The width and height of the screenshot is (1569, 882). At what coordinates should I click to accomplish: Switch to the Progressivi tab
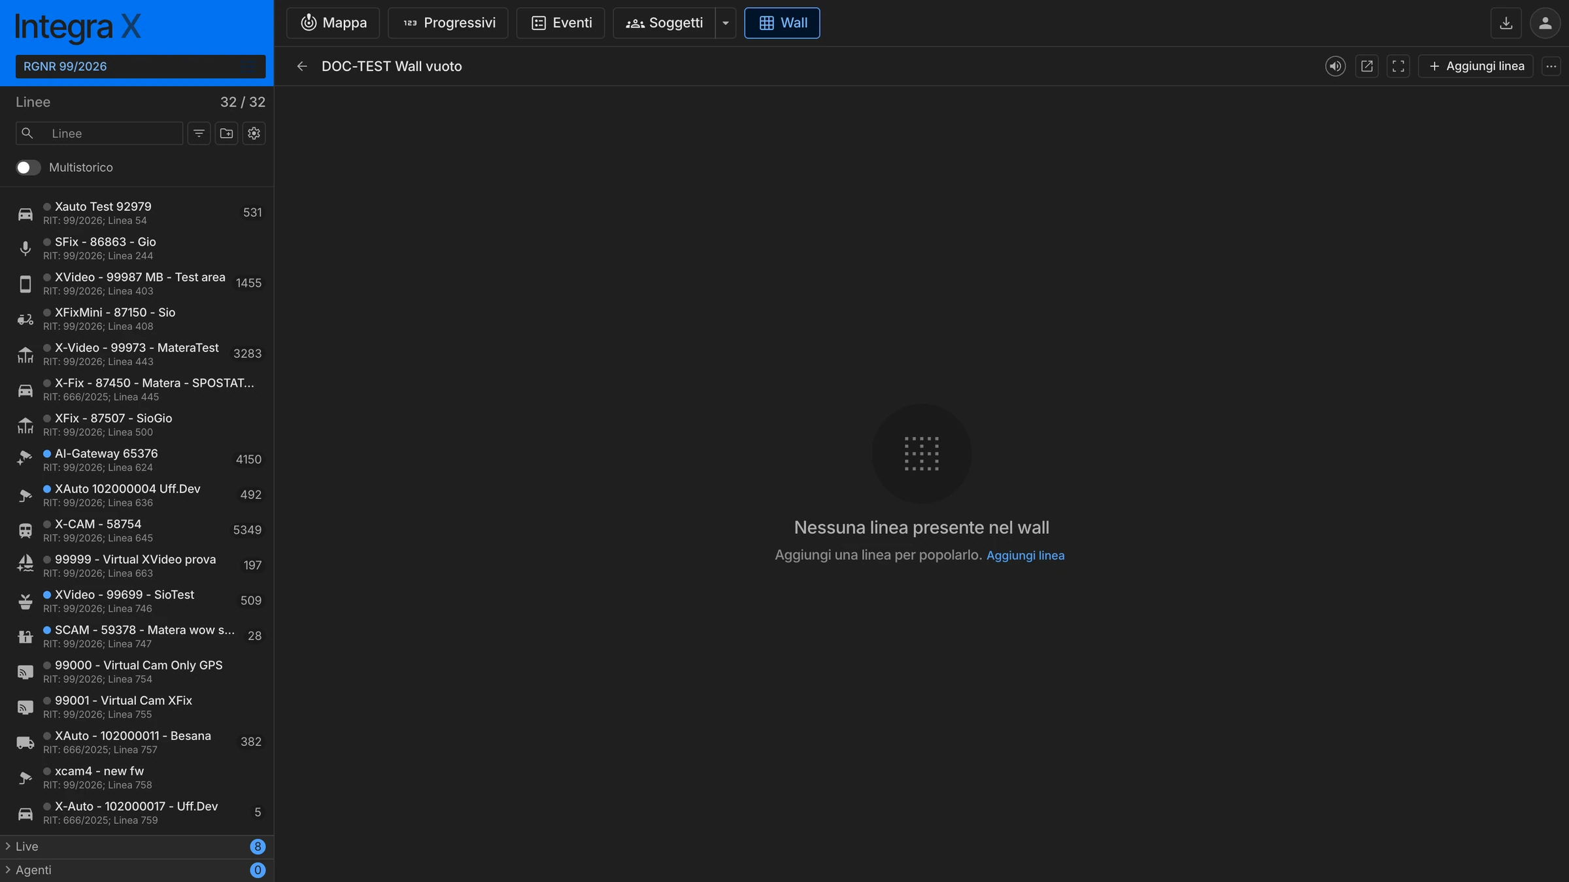[x=448, y=23]
